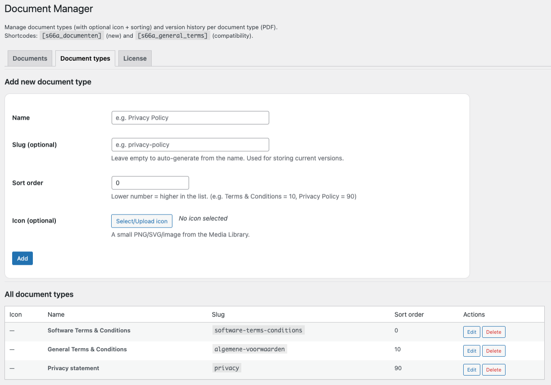551x385 pixels.
Task: Click the Sort order column header
Action: 409,314
